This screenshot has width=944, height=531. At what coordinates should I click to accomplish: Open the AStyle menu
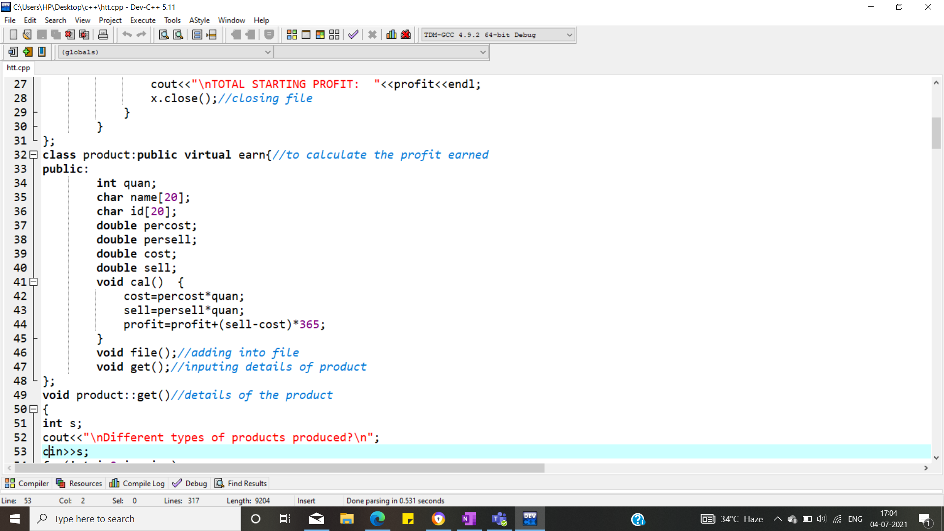tap(199, 20)
